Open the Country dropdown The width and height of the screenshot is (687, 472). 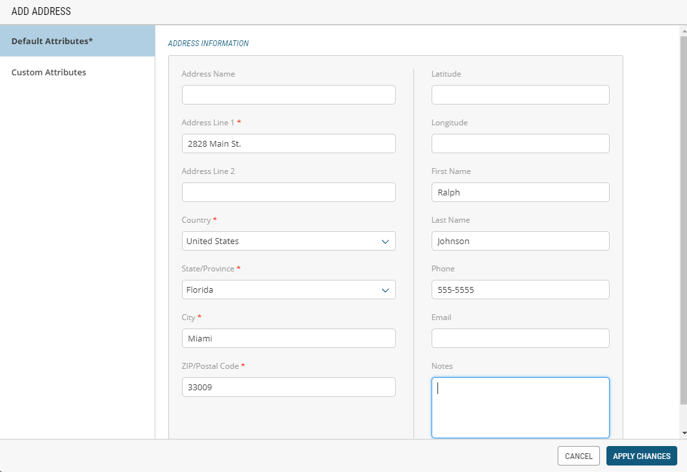coord(288,241)
